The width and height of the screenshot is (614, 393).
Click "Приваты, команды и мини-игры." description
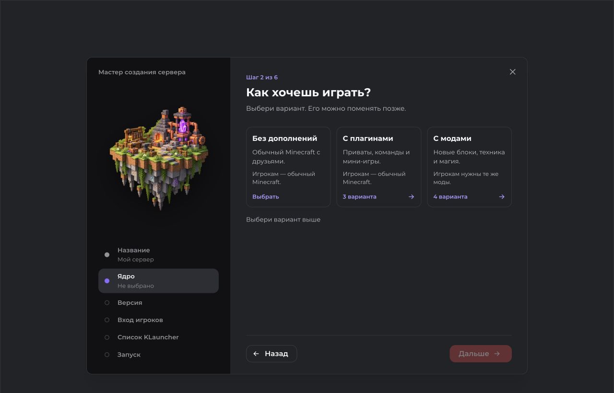click(376, 157)
